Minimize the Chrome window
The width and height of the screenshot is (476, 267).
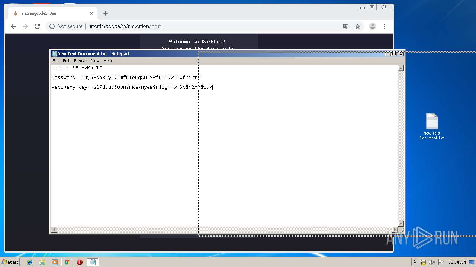[363, 7]
